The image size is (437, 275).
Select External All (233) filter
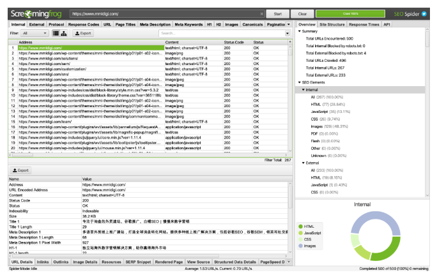[327, 170]
